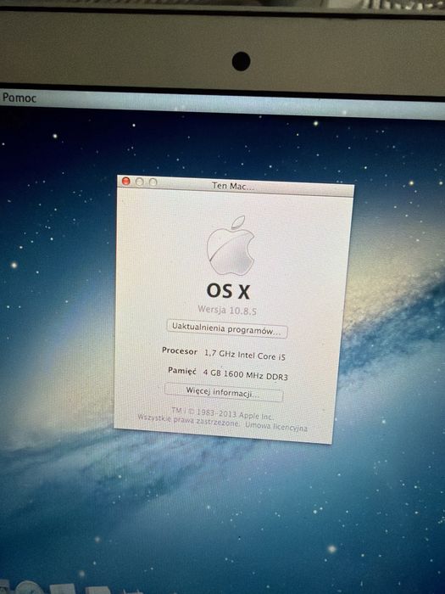Open the Pomoc menu in menu bar
This screenshot has height=594, width=445.
19,98
